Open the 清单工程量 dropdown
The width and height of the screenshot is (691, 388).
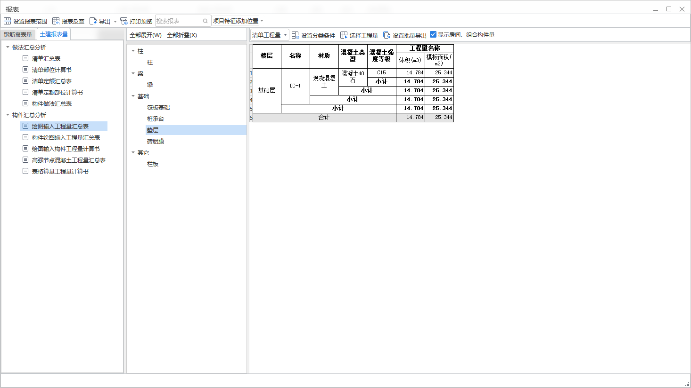click(270, 35)
